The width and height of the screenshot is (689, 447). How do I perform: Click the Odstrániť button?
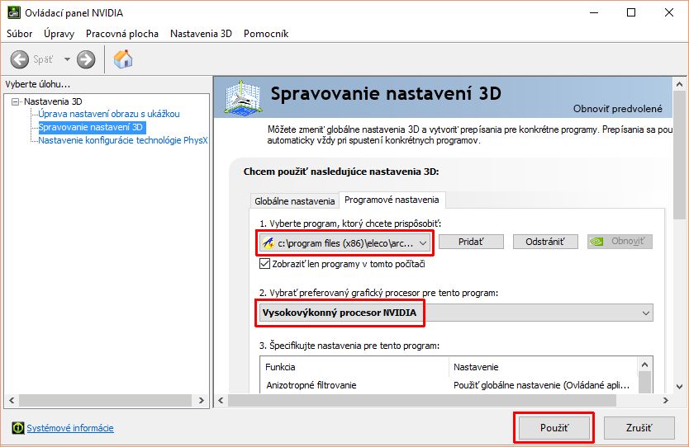[545, 242]
